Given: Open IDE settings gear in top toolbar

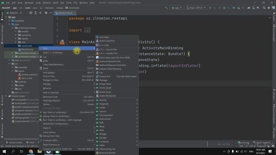Looking at the screenshot, I should click(x=269, y=8).
